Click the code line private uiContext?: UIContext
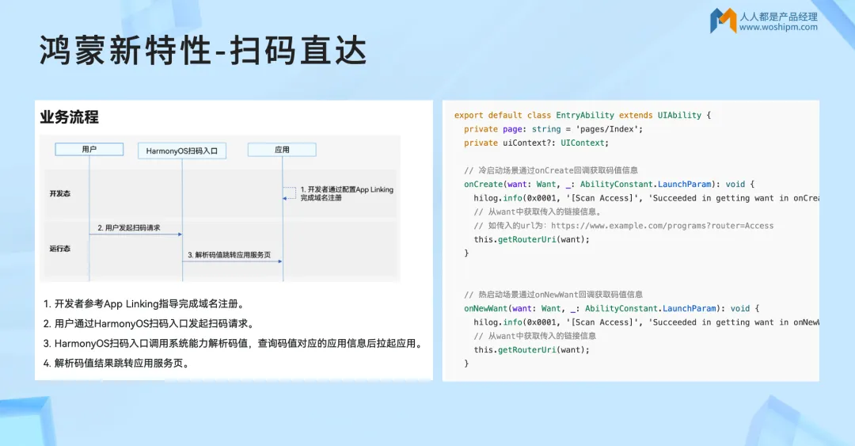Image resolution: width=855 pixels, height=446 pixels. pyautogui.click(x=536, y=143)
